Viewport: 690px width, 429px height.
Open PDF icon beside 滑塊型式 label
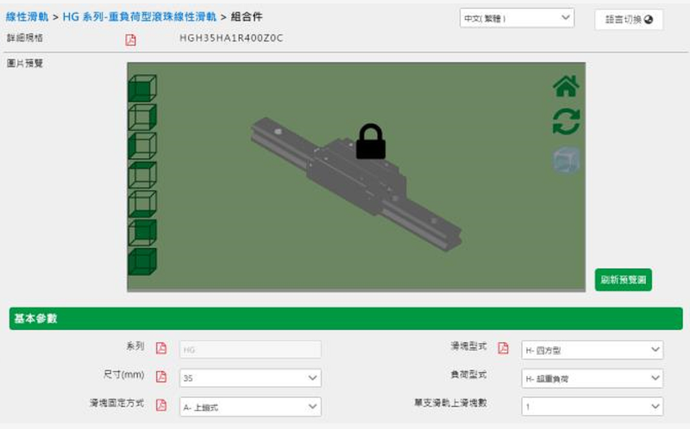503,349
